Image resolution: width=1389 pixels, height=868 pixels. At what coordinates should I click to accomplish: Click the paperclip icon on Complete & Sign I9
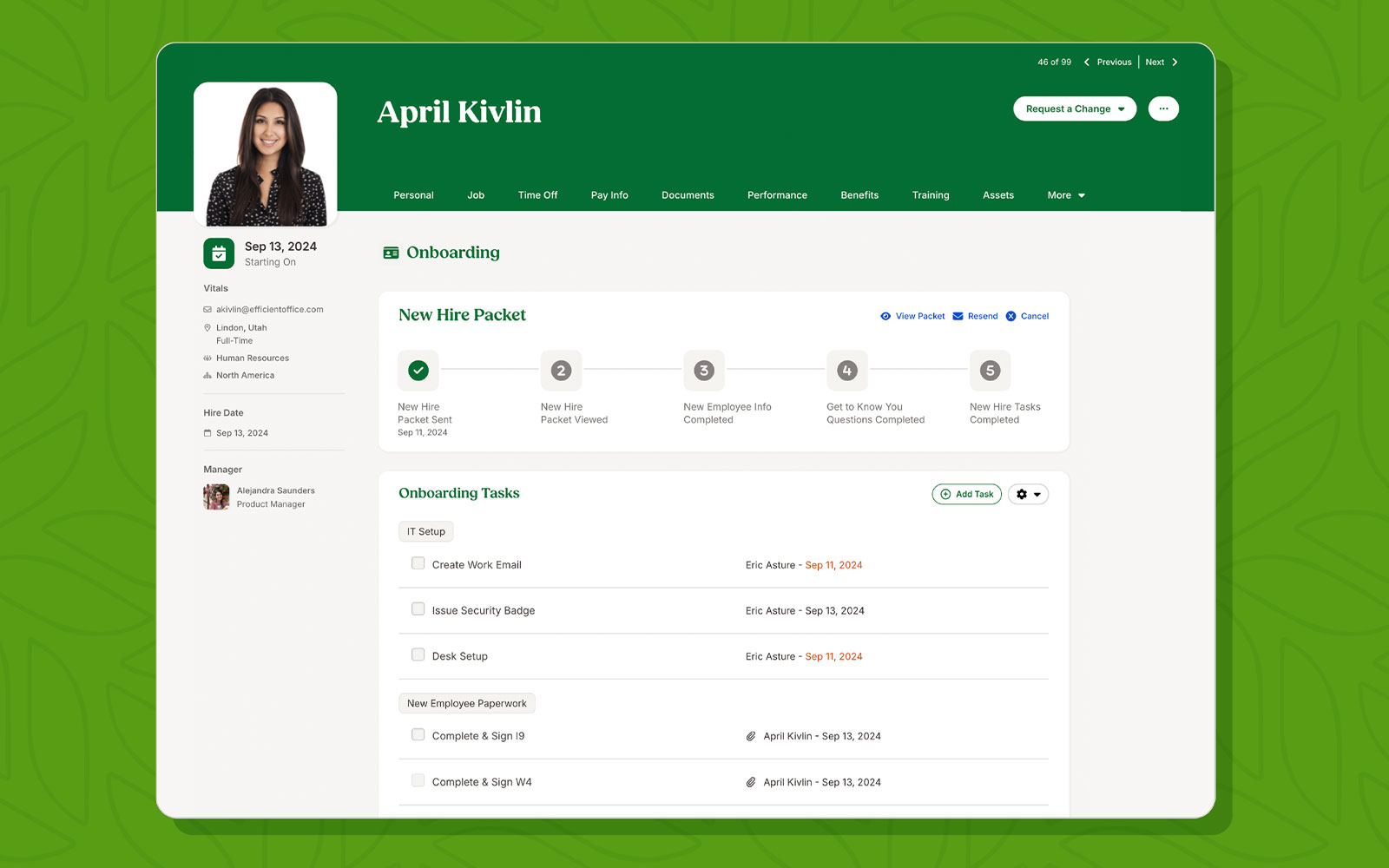click(751, 736)
